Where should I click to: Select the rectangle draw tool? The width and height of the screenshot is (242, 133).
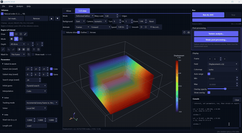(11, 34)
